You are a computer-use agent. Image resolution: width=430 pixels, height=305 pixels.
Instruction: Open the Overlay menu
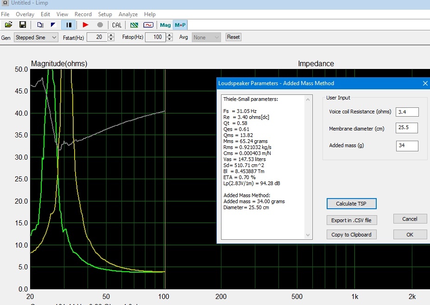click(x=25, y=14)
